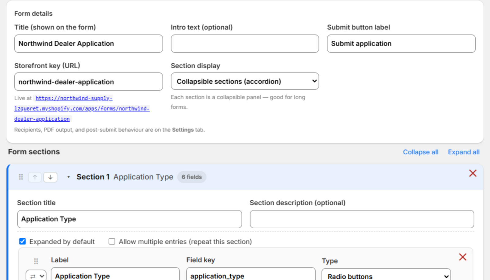Click the Form sections heading
The width and height of the screenshot is (490, 280).
[x=34, y=152]
